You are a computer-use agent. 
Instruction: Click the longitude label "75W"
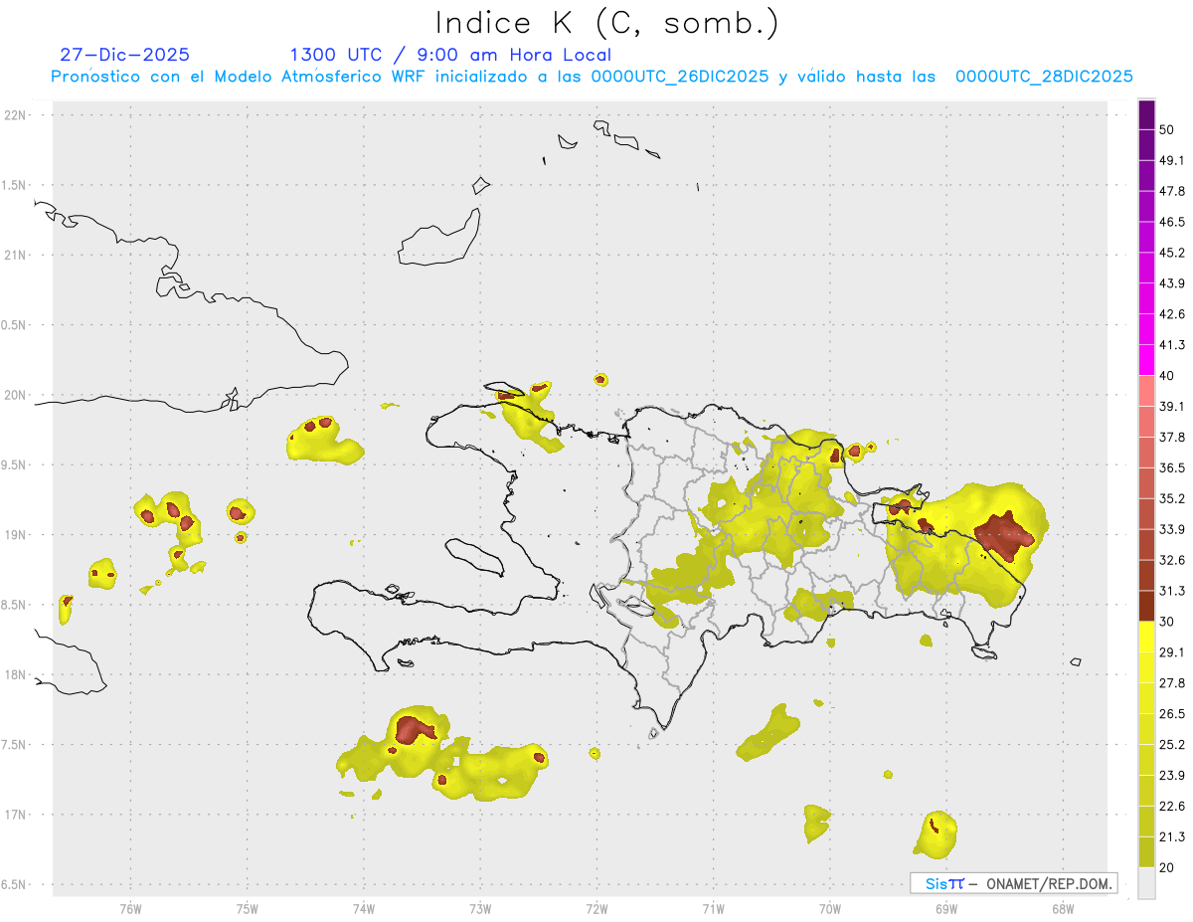[248, 908]
